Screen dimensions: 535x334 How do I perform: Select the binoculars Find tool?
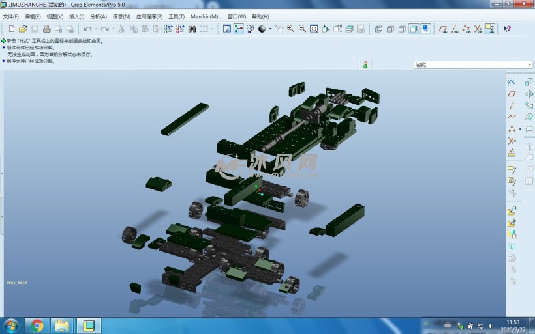192,29
